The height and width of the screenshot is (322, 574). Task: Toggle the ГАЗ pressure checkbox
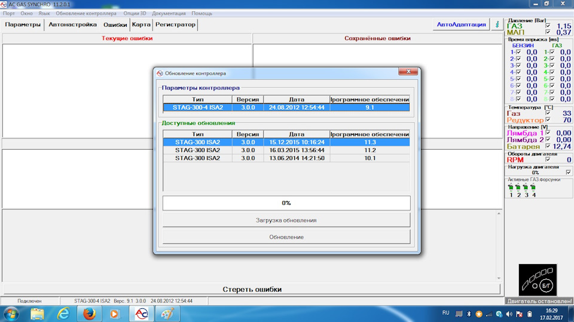(x=548, y=26)
